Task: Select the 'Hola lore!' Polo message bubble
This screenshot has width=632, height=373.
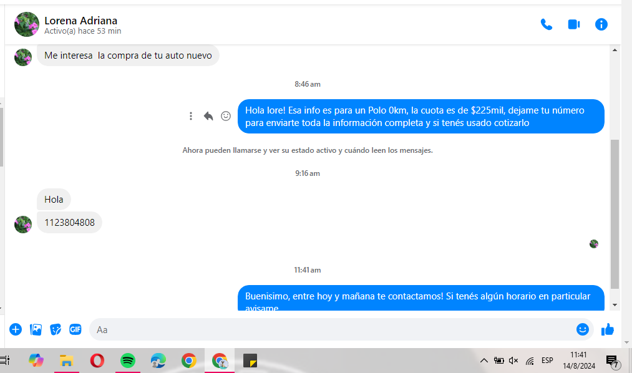Action: coord(421,117)
